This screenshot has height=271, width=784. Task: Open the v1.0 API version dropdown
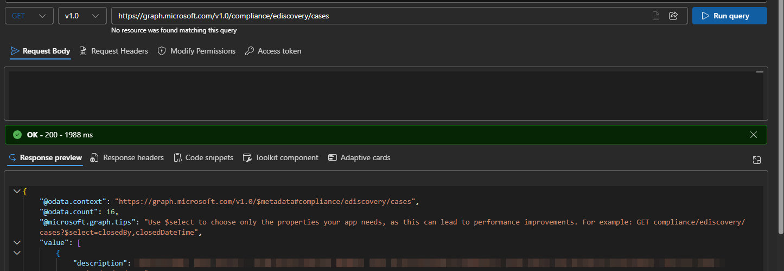(82, 16)
